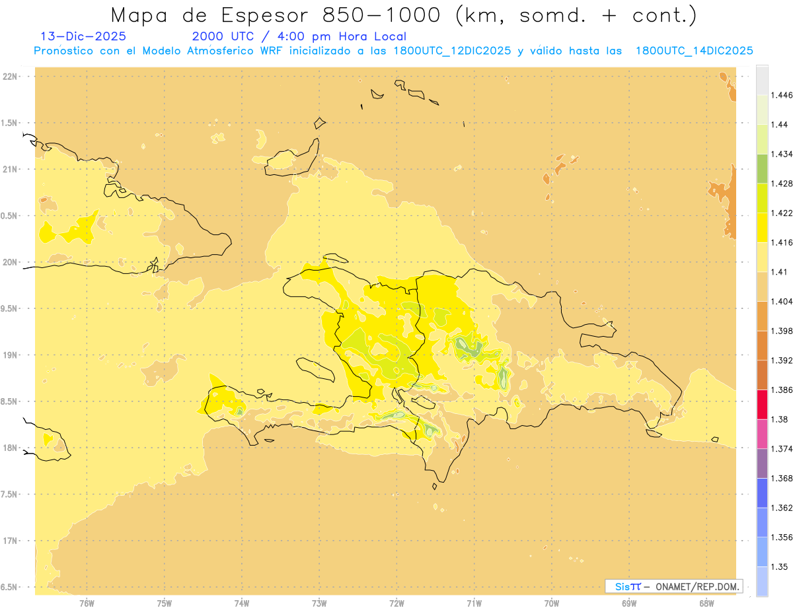The height and width of the screenshot is (612, 793).
Task: Click the legend value '1.428'
Action: 781,184
